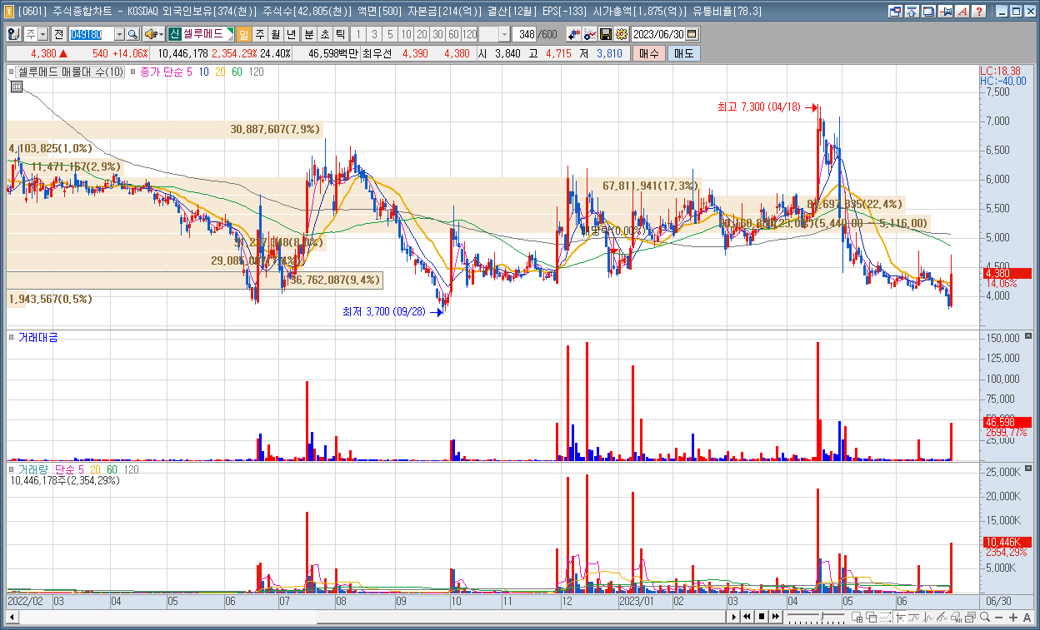
Task: Select interval 10 button
Action: click(x=406, y=34)
